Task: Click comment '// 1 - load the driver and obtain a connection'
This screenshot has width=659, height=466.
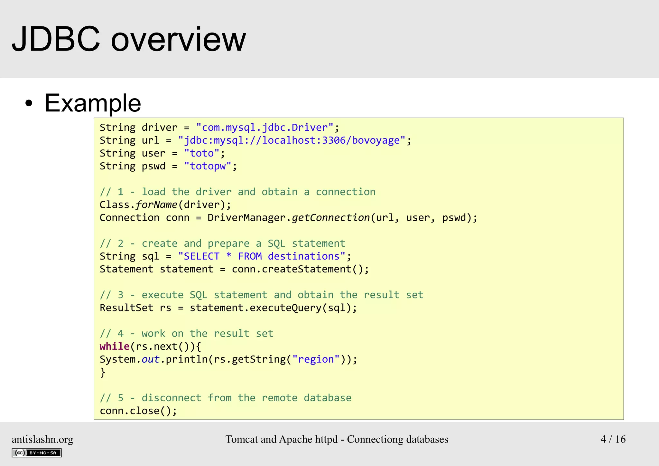Action: coord(237,192)
